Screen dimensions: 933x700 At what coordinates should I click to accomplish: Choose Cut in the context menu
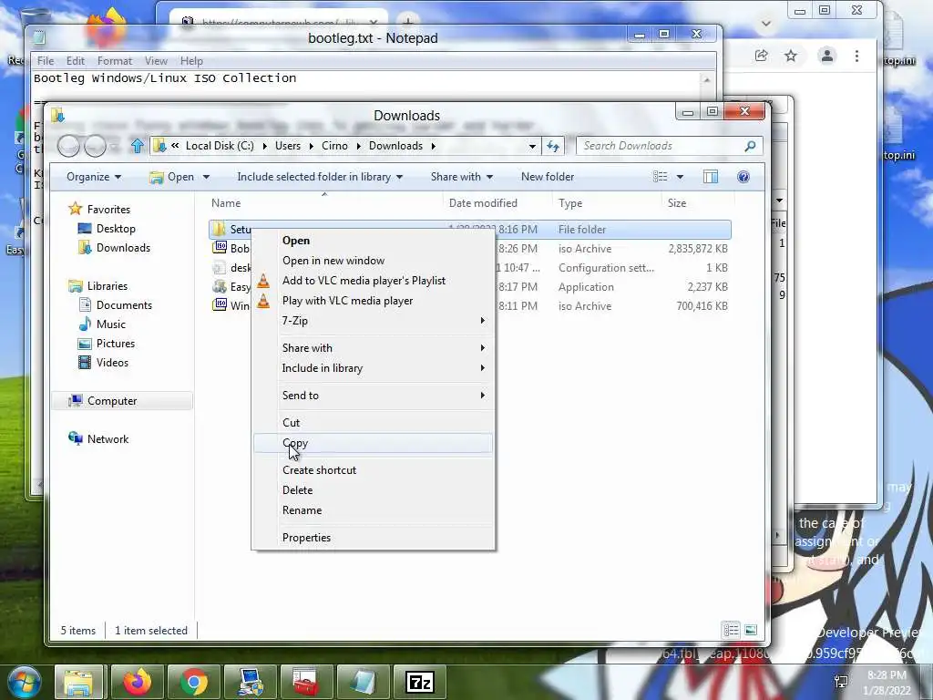[373, 423]
